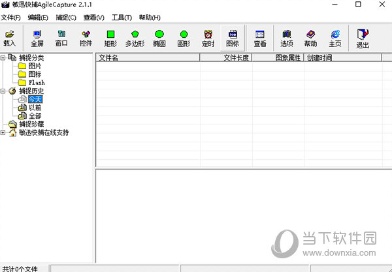The height and width of the screenshot is (272, 392).
Task: Open the 编辑(E) menu
Action: tap(38, 18)
